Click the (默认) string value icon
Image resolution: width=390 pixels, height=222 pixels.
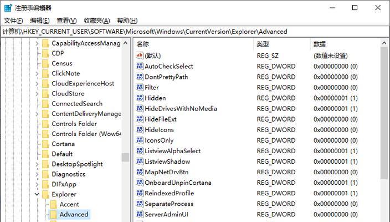[140, 56]
